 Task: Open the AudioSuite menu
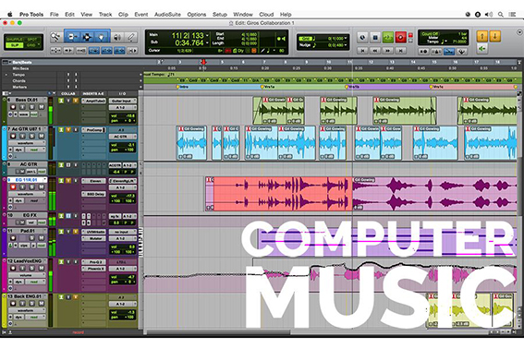(x=167, y=15)
